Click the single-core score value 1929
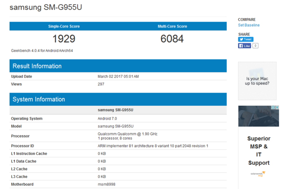 [x=64, y=39]
